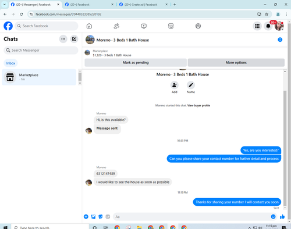291x229 pixels.
Task: Open more message actions plus icon
Action: [86, 217]
